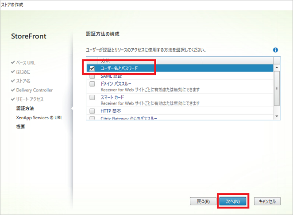
Task: Check the Citrix Gateway からのパススルー option
Action: (x=93, y=118)
